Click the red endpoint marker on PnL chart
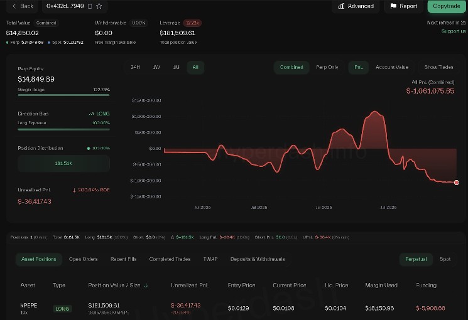 [x=456, y=183]
